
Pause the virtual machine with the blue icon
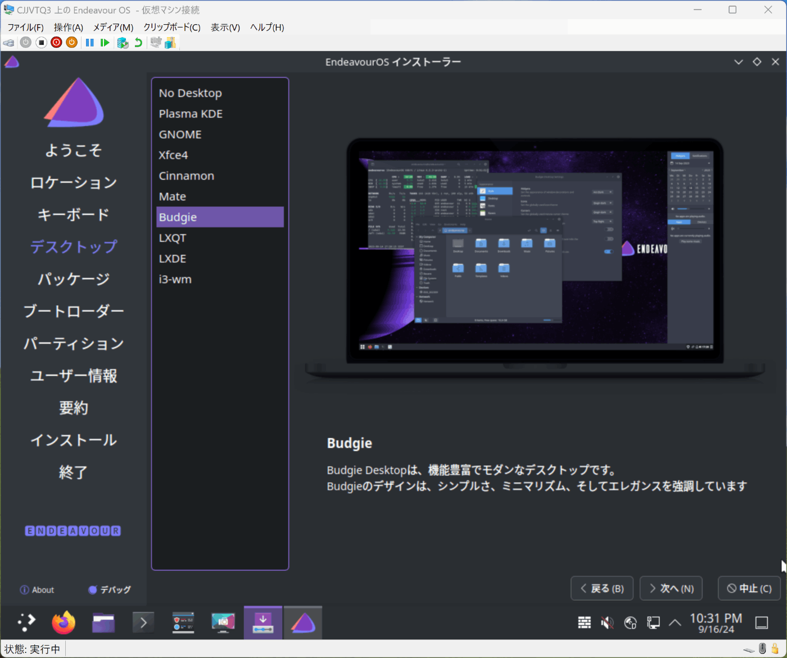[x=89, y=43]
